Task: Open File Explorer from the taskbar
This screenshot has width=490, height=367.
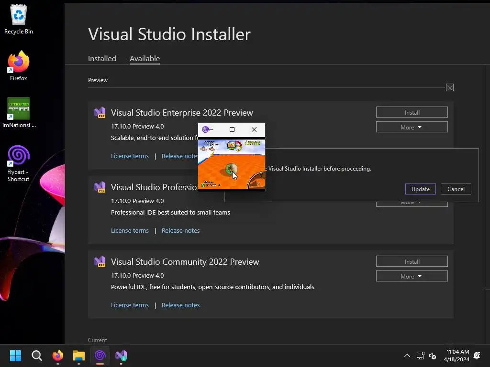Action: pos(79,356)
